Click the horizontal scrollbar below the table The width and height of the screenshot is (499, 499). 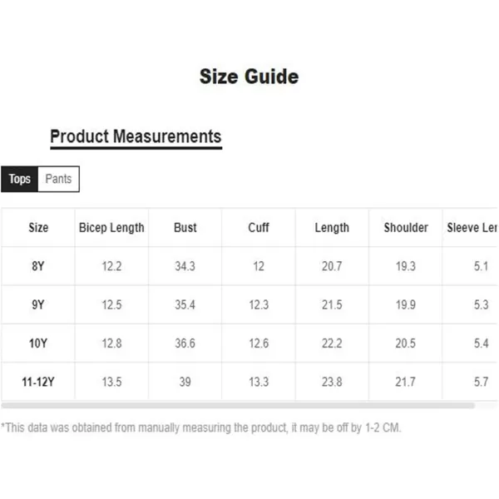(238, 406)
